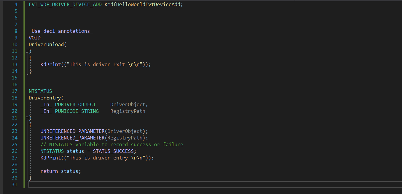This screenshot has width=402, height=194.
Task: Click the _Use_decl_annotations_ macro
Action: pos(61,31)
